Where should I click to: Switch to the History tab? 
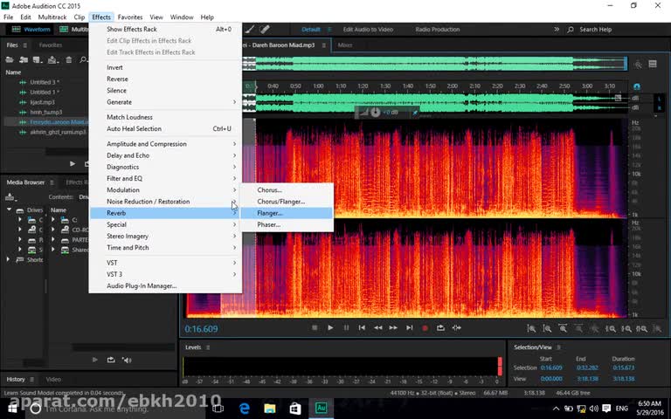point(17,379)
